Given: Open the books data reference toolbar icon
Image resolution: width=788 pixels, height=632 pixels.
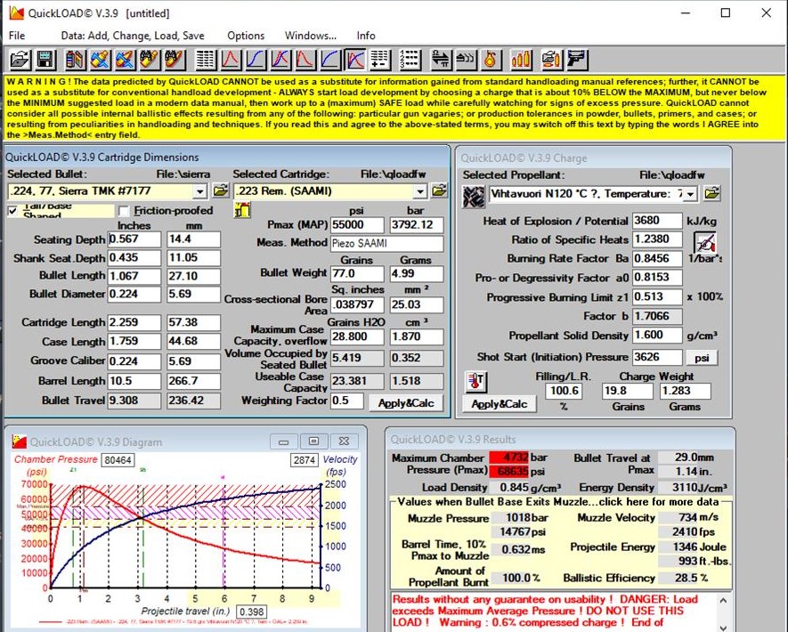Looking at the screenshot, I should [x=76, y=60].
